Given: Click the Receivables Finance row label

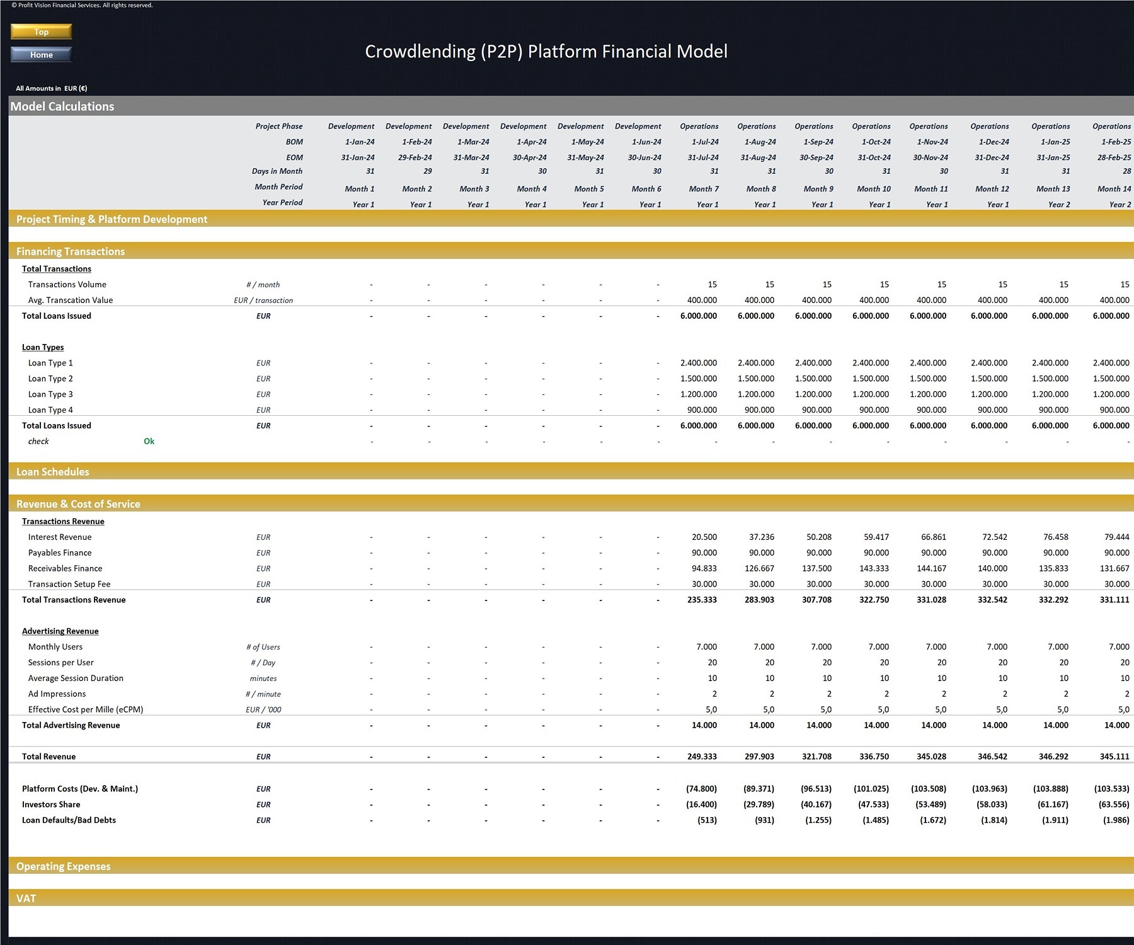Looking at the screenshot, I should (65, 569).
